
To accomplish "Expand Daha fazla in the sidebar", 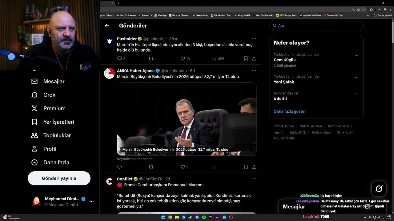I will pos(50,162).
